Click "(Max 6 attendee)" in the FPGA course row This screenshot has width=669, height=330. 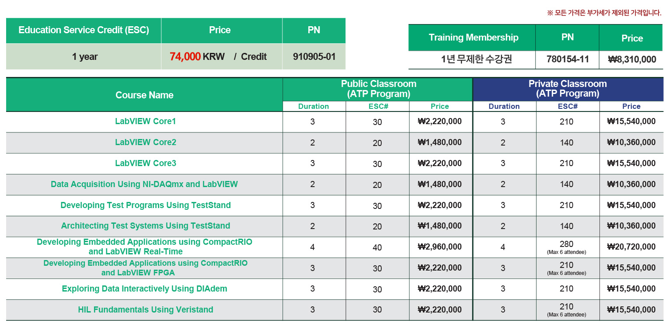point(567,273)
